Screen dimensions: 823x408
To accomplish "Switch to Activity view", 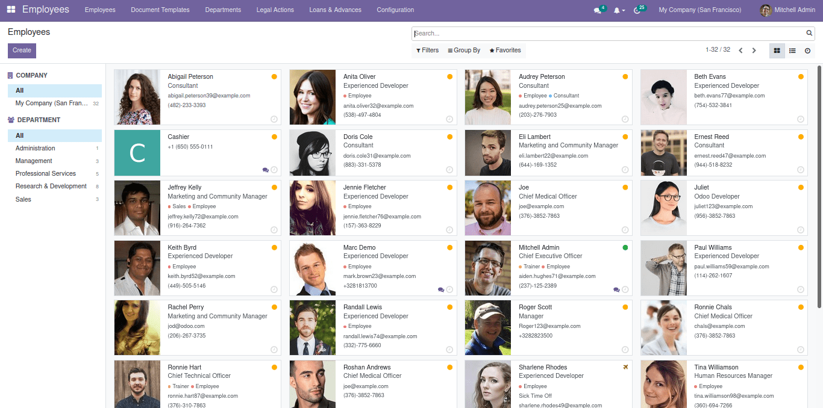I will [807, 51].
